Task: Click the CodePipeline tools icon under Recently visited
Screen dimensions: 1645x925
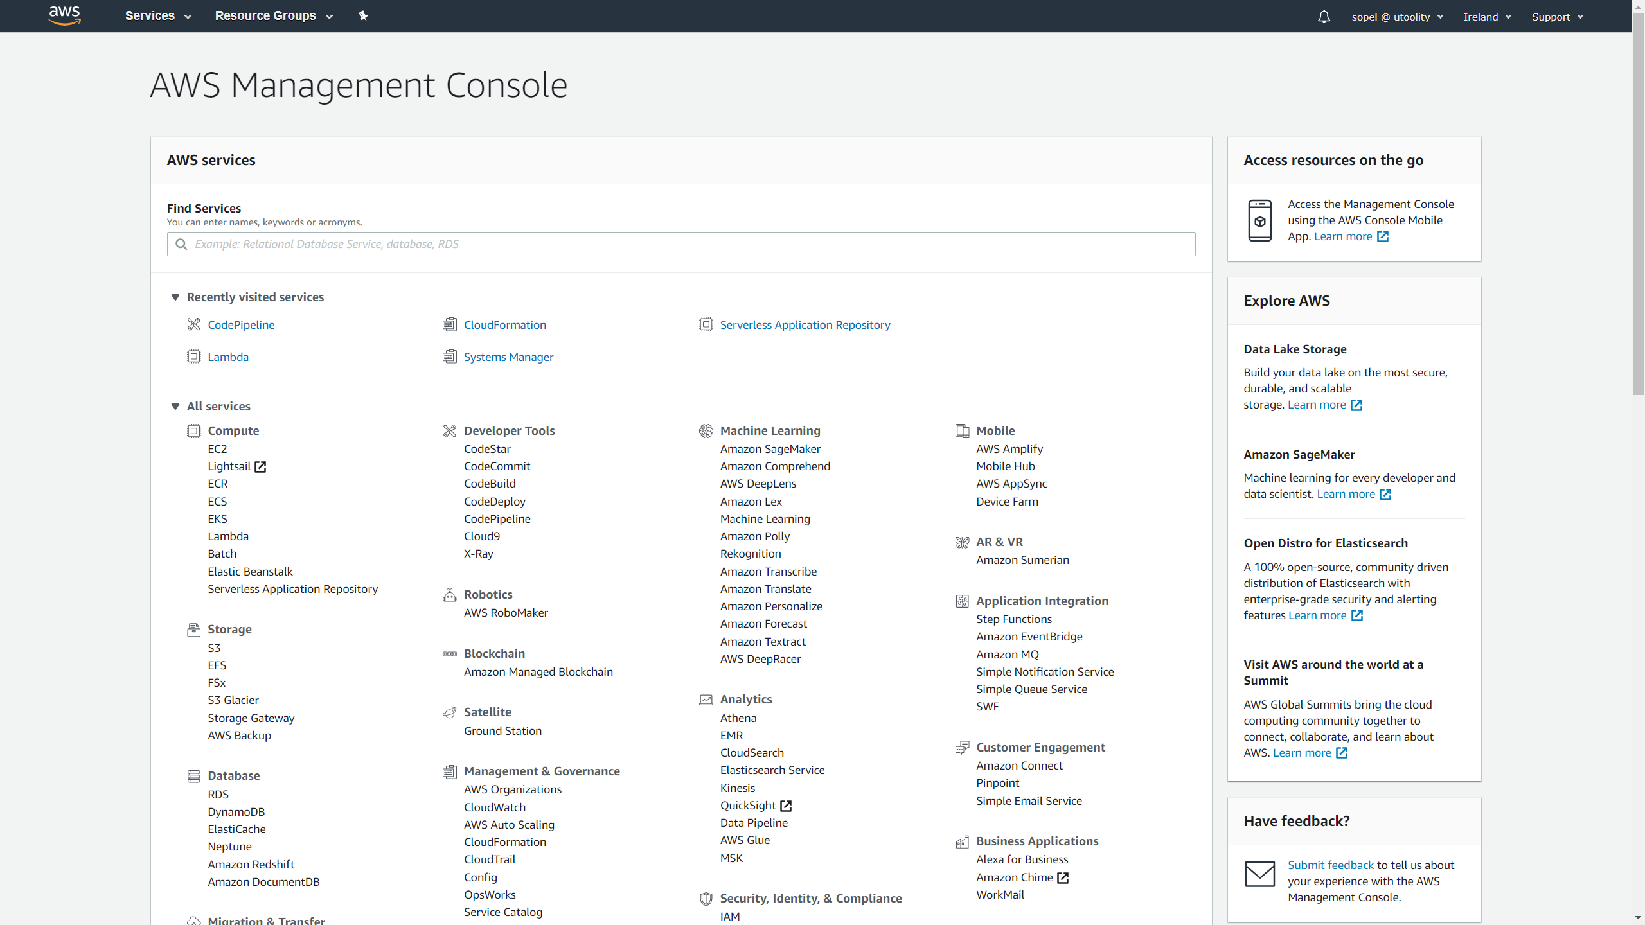Action: (x=193, y=324)
